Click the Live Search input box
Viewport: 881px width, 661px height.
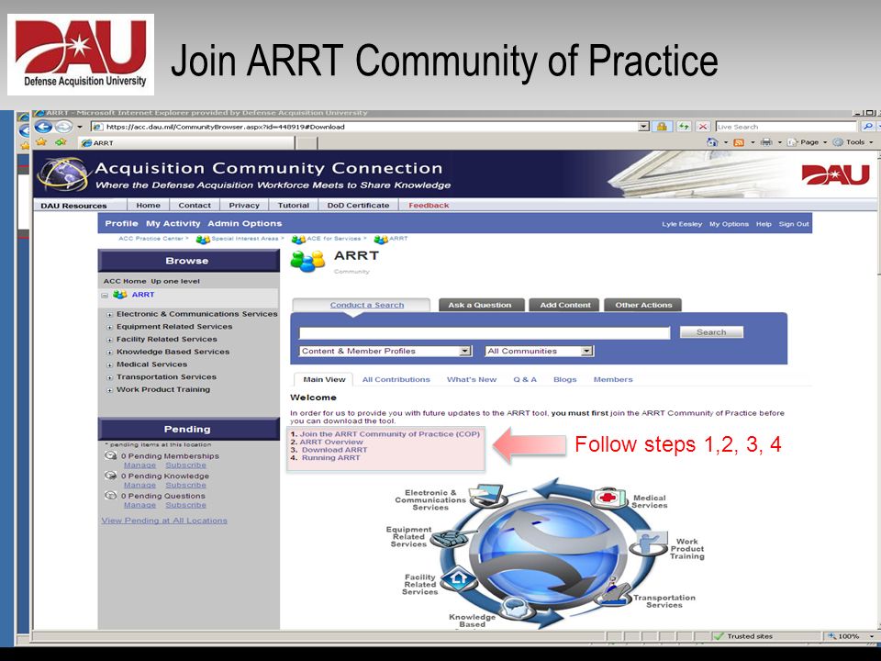point(786,127)
